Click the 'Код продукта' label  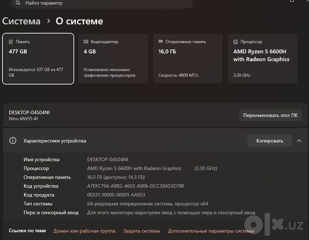39,195
